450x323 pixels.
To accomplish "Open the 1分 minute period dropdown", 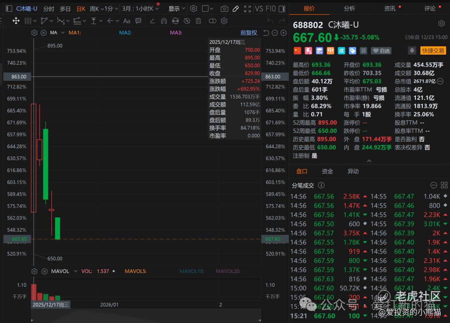I will [111, 9].
